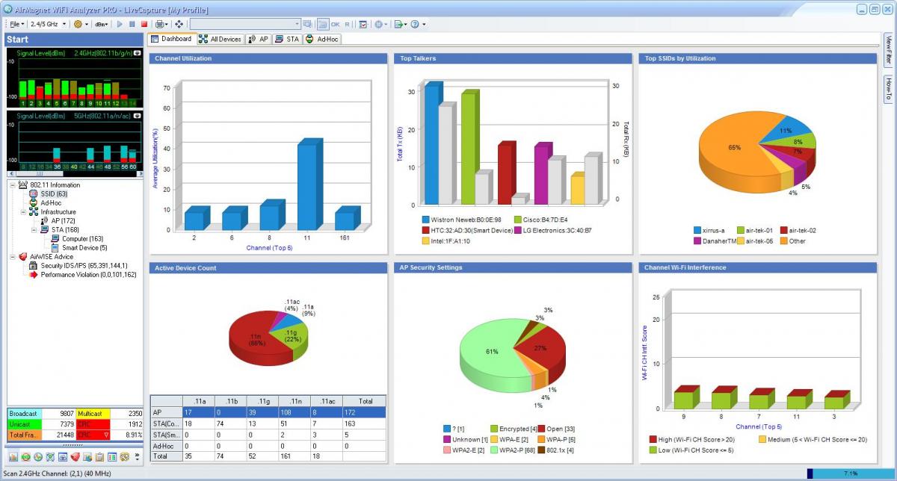Toggle the 5GHz signal level graph eye icon

[137, 116]
